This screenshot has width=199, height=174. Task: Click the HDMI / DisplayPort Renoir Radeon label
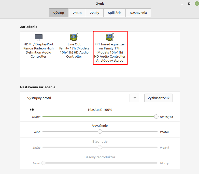39,50
